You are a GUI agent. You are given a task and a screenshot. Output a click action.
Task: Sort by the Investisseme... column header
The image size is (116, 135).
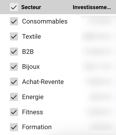92,7
